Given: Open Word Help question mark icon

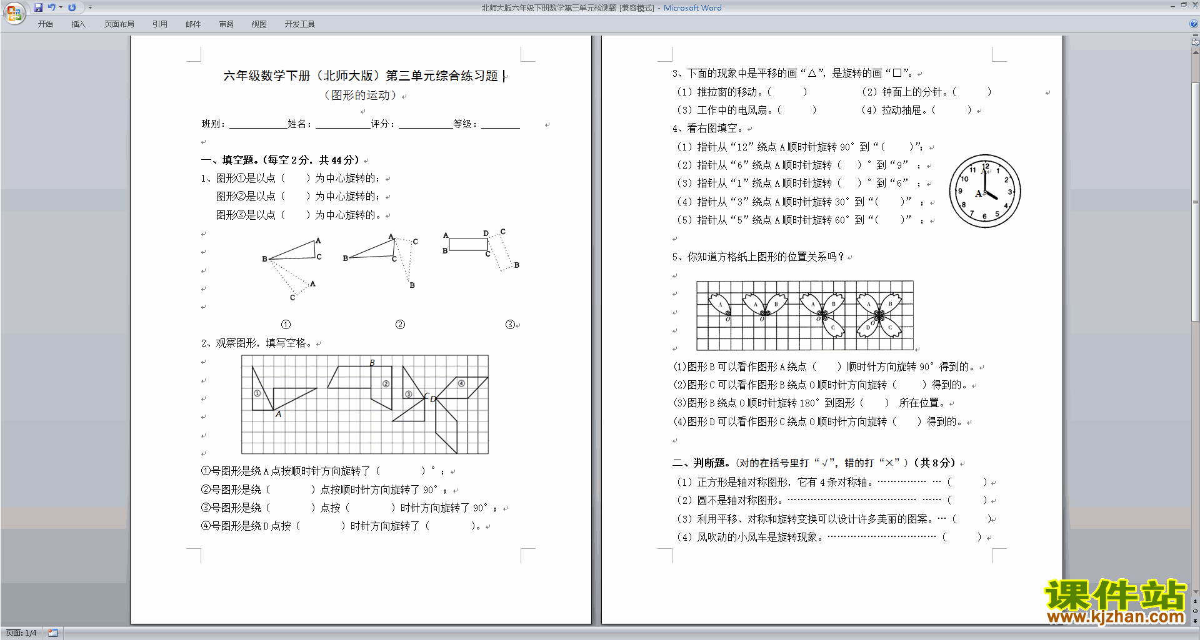Looking at the screenshot, I should pos(1194,24).
